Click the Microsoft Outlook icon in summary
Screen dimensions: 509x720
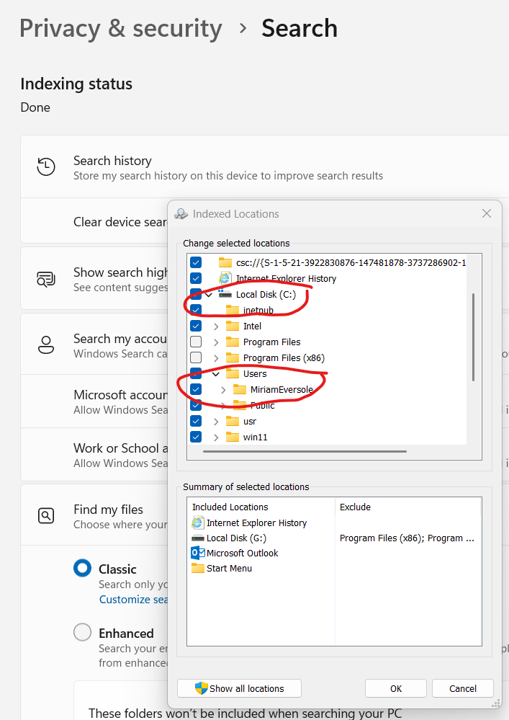[x=198, y=553]
